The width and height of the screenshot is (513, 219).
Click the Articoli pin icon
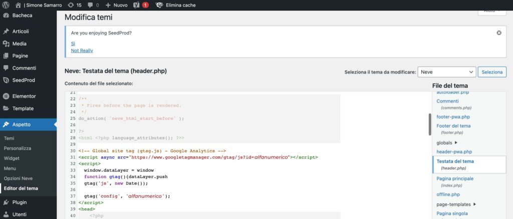(6, 31)
